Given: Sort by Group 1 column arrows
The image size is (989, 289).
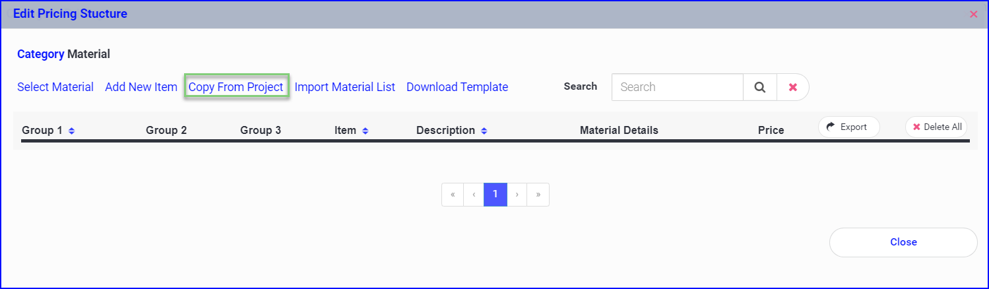Looking at the screenshot, I should (72, 131).
